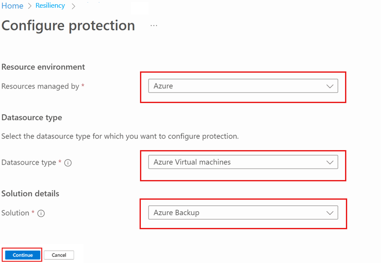
Task: Expand the Resources managed by dropdown arrow
Action: 330,86
